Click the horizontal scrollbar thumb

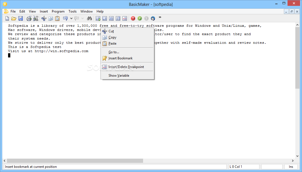(75, 161)
